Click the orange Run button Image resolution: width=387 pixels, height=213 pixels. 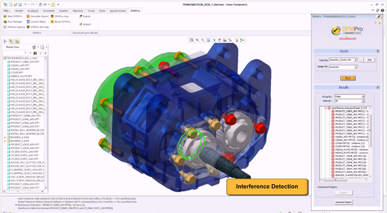pos(348,78)
